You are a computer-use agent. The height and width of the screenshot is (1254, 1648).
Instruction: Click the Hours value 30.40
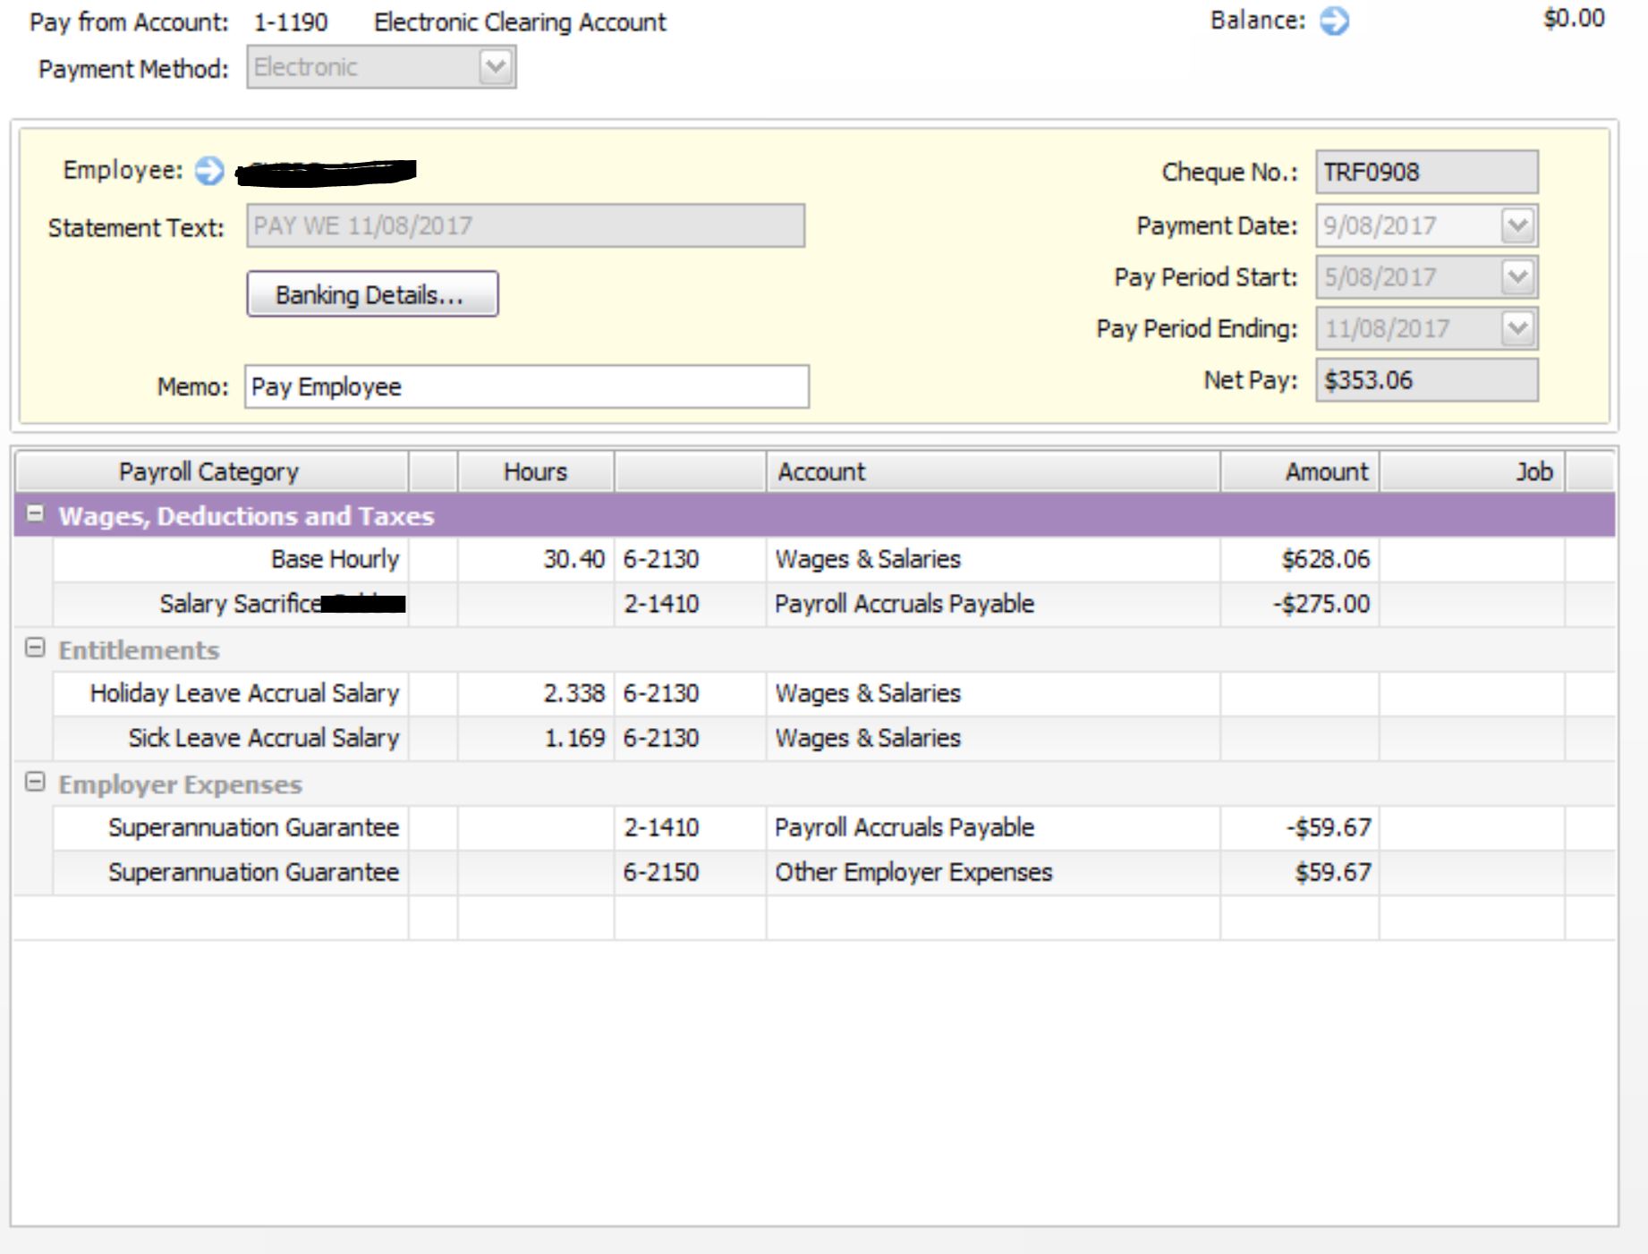coord(573,559)
